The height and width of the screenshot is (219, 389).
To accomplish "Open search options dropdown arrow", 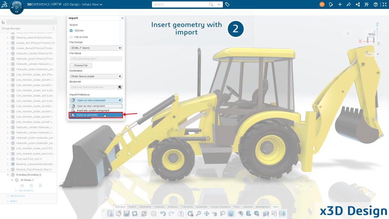I will click(219, 4).
